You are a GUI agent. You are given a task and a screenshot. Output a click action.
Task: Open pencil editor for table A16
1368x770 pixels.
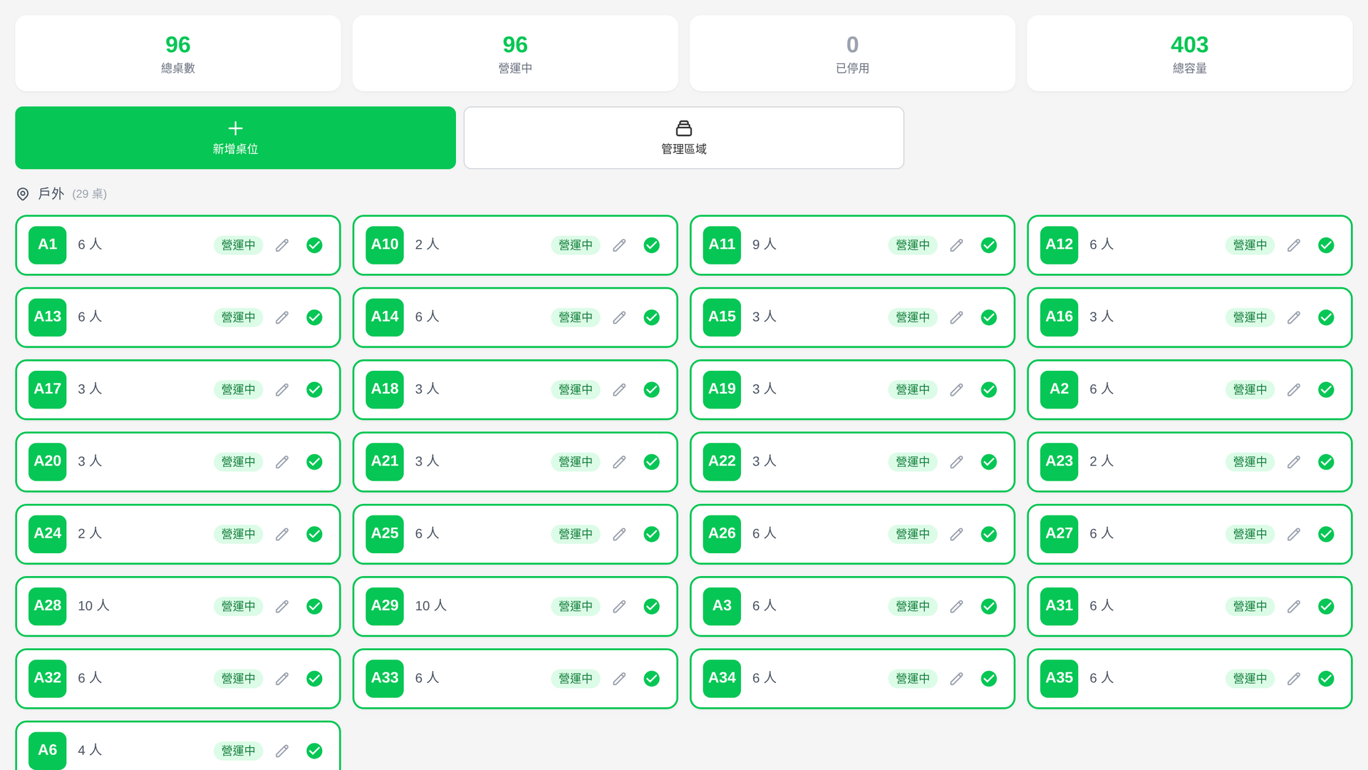point(1294,317)
